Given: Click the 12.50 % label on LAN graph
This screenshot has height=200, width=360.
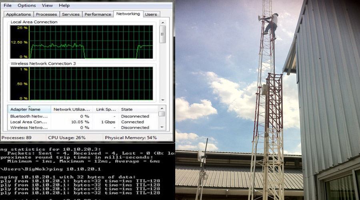Looking at the screenshot, I should point(19,42).
